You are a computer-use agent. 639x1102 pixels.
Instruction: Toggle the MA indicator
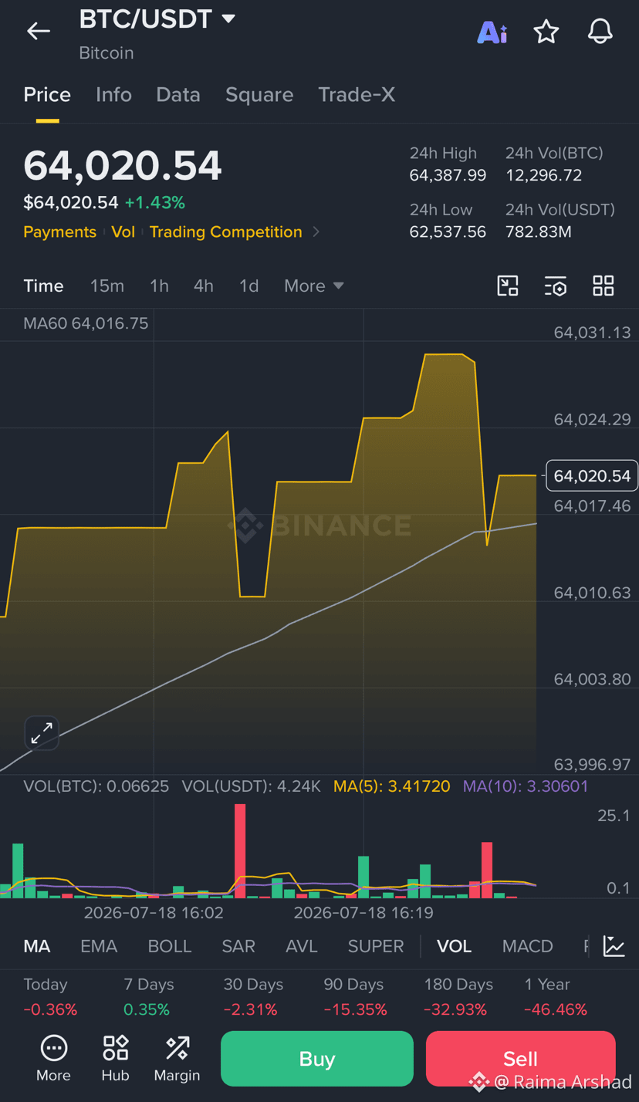37,946
